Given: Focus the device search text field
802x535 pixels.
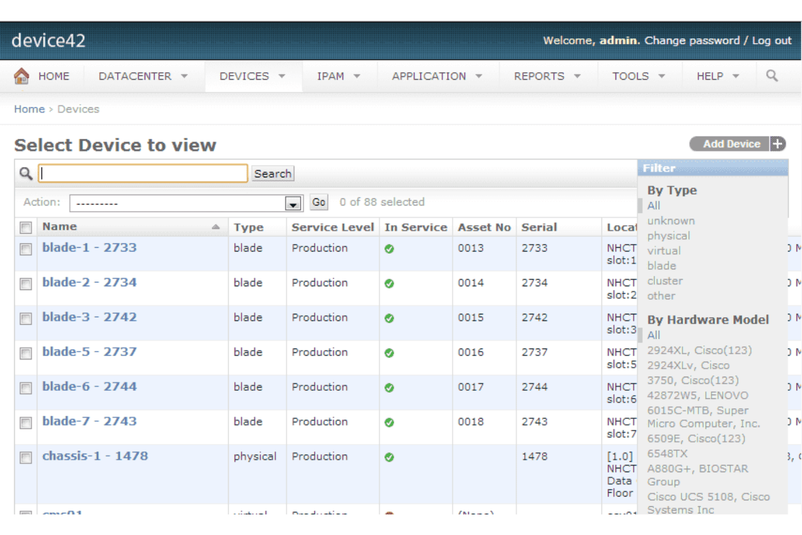Looking at the screenshot, I should 143,173.
